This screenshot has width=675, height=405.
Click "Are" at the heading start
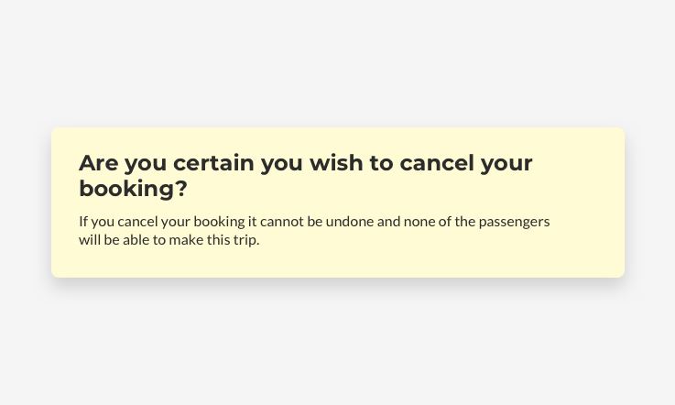[98, 163]
